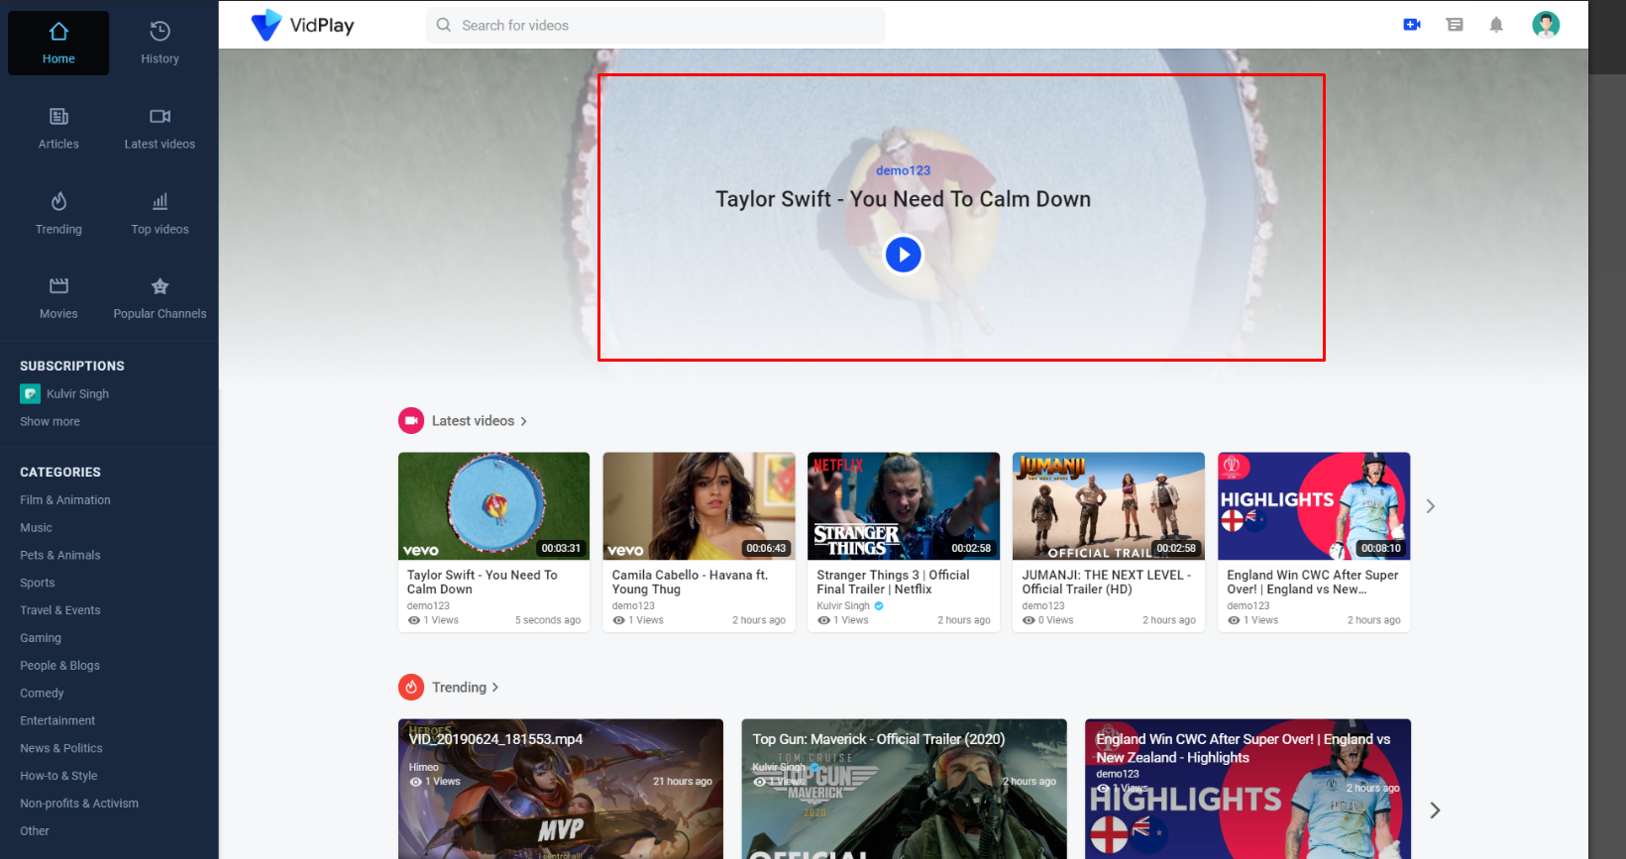Screen dimensions: 1626x859
Task: Click the red Latest videos section icon
Action: point(411,421)
